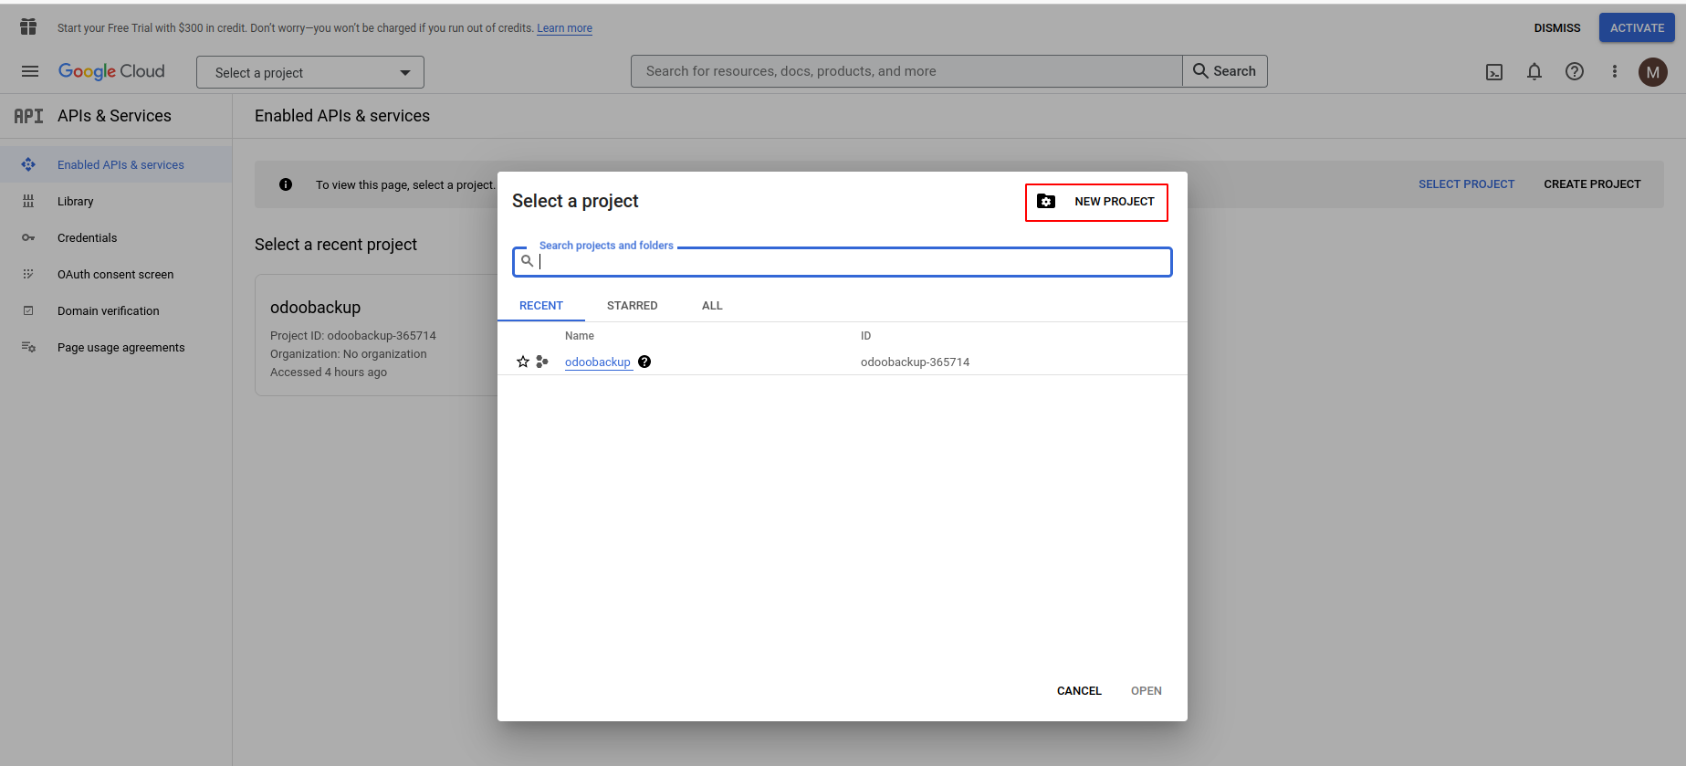This screenshot has width=1686, height=766.
Task: Open the three-dot settings menu
Action: coord(1614,71)
